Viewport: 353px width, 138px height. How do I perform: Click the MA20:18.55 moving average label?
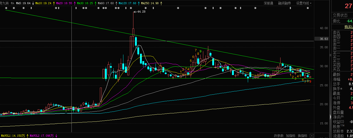[x=64, y=3]
